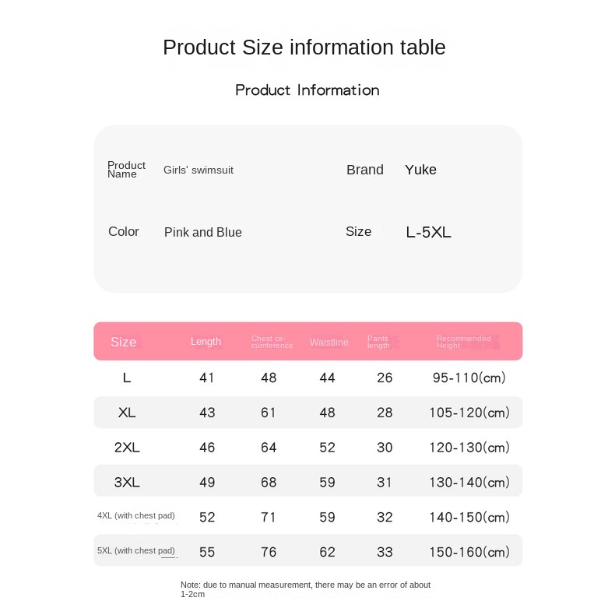Image resolution: width=615 pixels, height=615 pixels.
Task: Click the "Chest circumference" column header
Action: tap(272, 342)
